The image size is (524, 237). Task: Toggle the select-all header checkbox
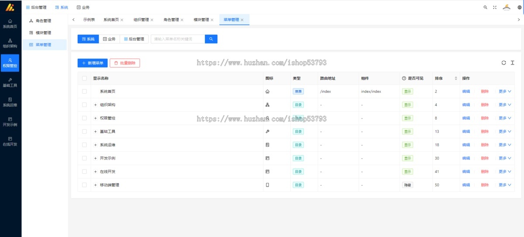[x=84, y=78]
